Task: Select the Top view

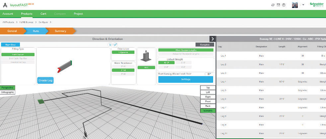Action: pos(208,88)
